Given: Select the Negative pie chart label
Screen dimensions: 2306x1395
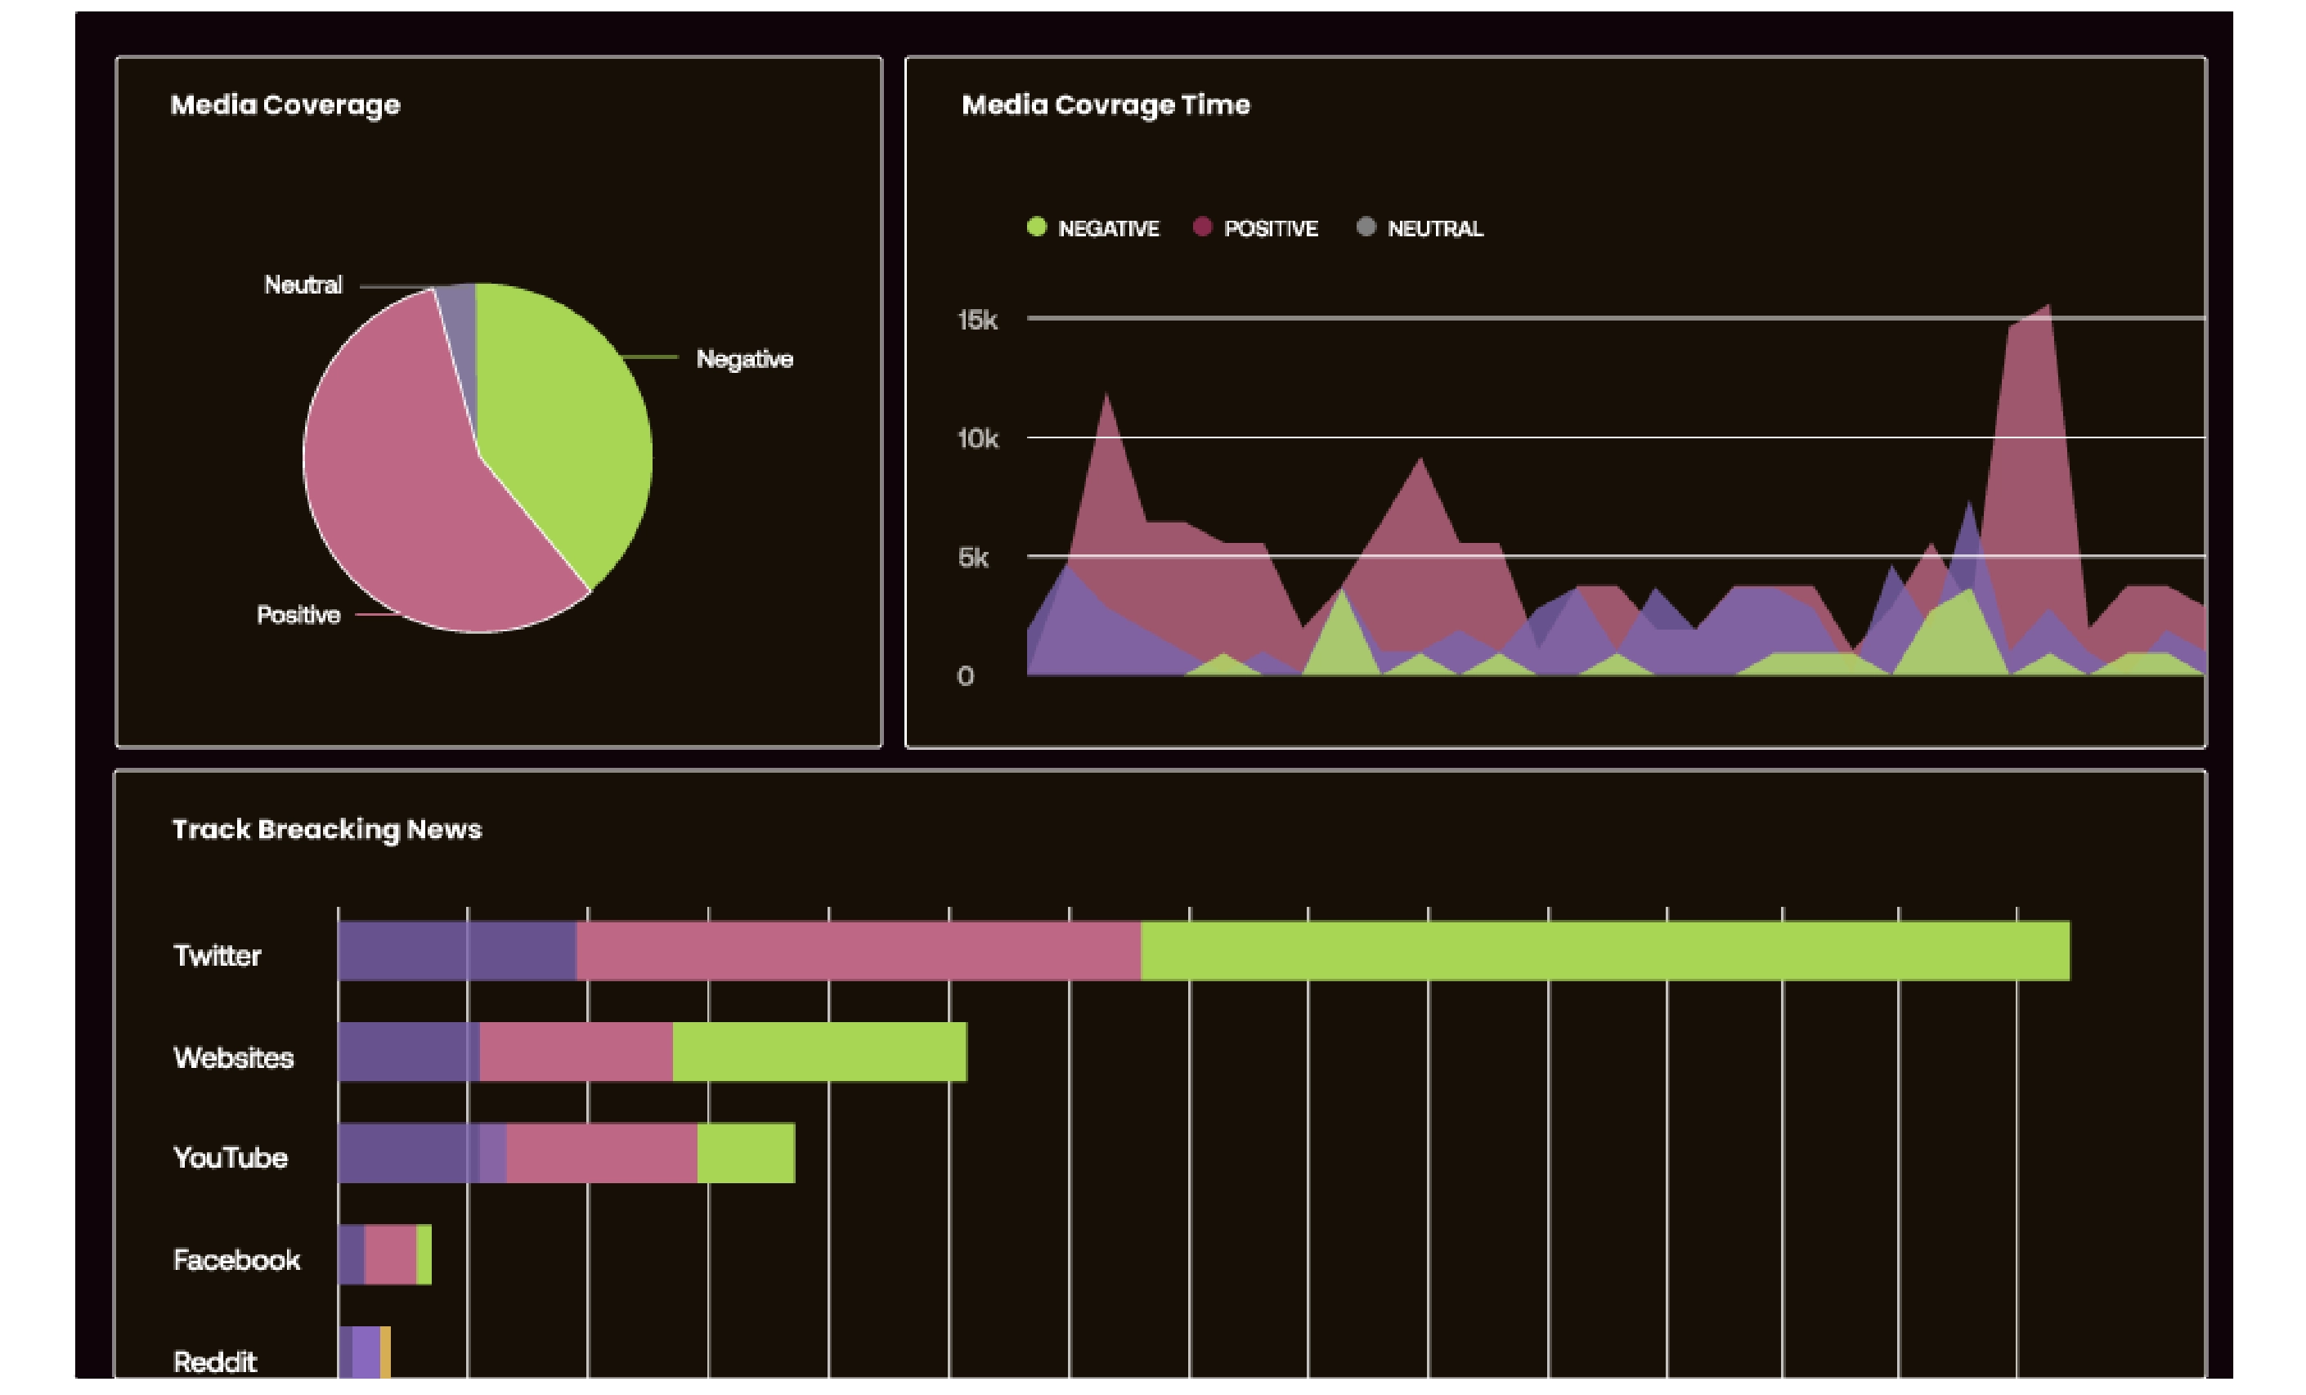Looking at the screenshot, I should [744, 359].
